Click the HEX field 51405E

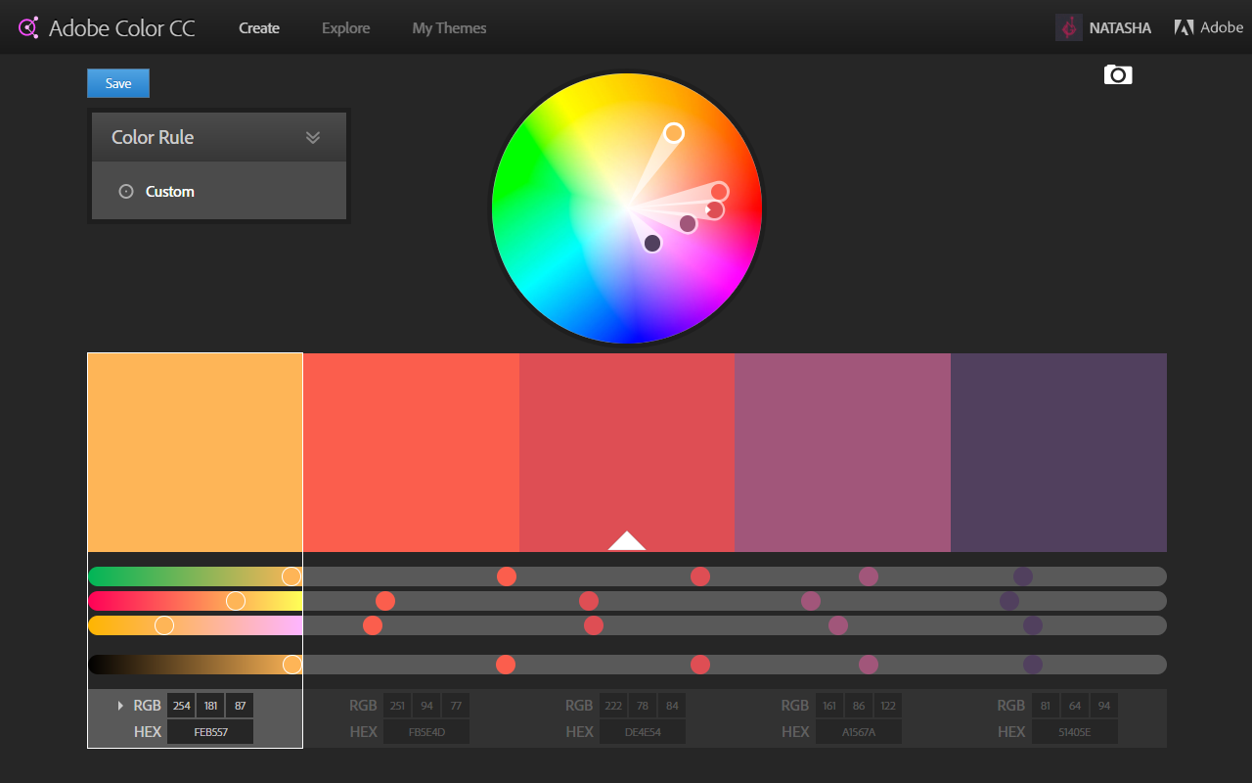coord(1074,731)
